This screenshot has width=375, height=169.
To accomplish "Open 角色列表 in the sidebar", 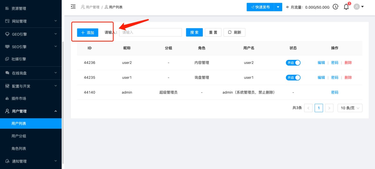I will 19,149.
